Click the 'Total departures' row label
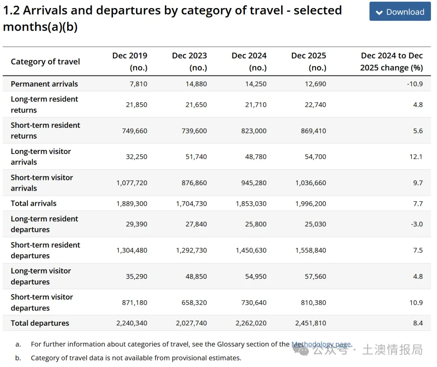Image resolution: width=437 pixels, height=367 pixels. click(40, 323)
